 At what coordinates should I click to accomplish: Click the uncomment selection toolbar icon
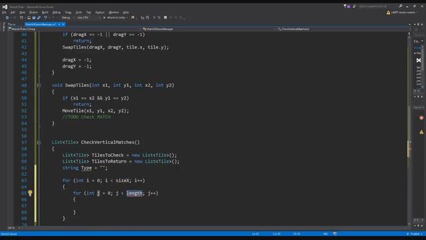click(159, 18)
